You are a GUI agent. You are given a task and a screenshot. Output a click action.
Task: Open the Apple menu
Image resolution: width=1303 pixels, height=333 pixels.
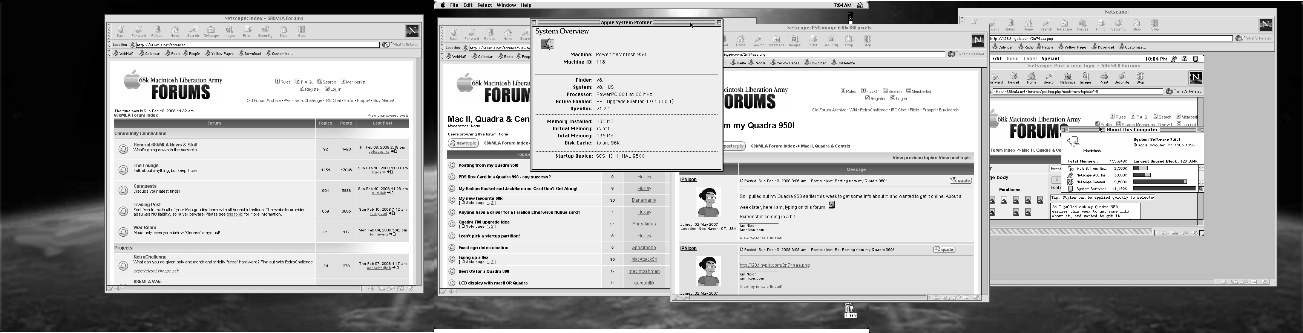point(443,5)
